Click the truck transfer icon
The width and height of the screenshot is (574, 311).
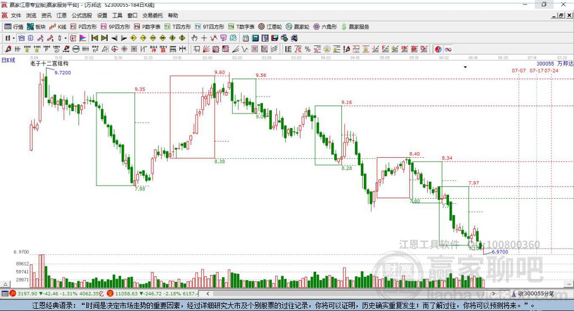tap(294, 38)
